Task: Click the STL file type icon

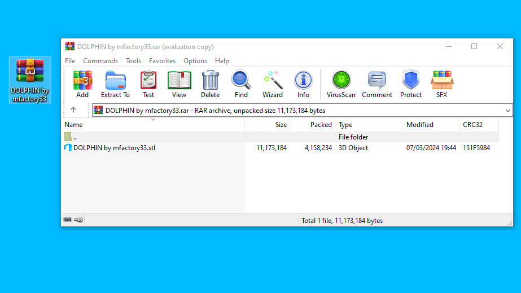Action: 68,147
